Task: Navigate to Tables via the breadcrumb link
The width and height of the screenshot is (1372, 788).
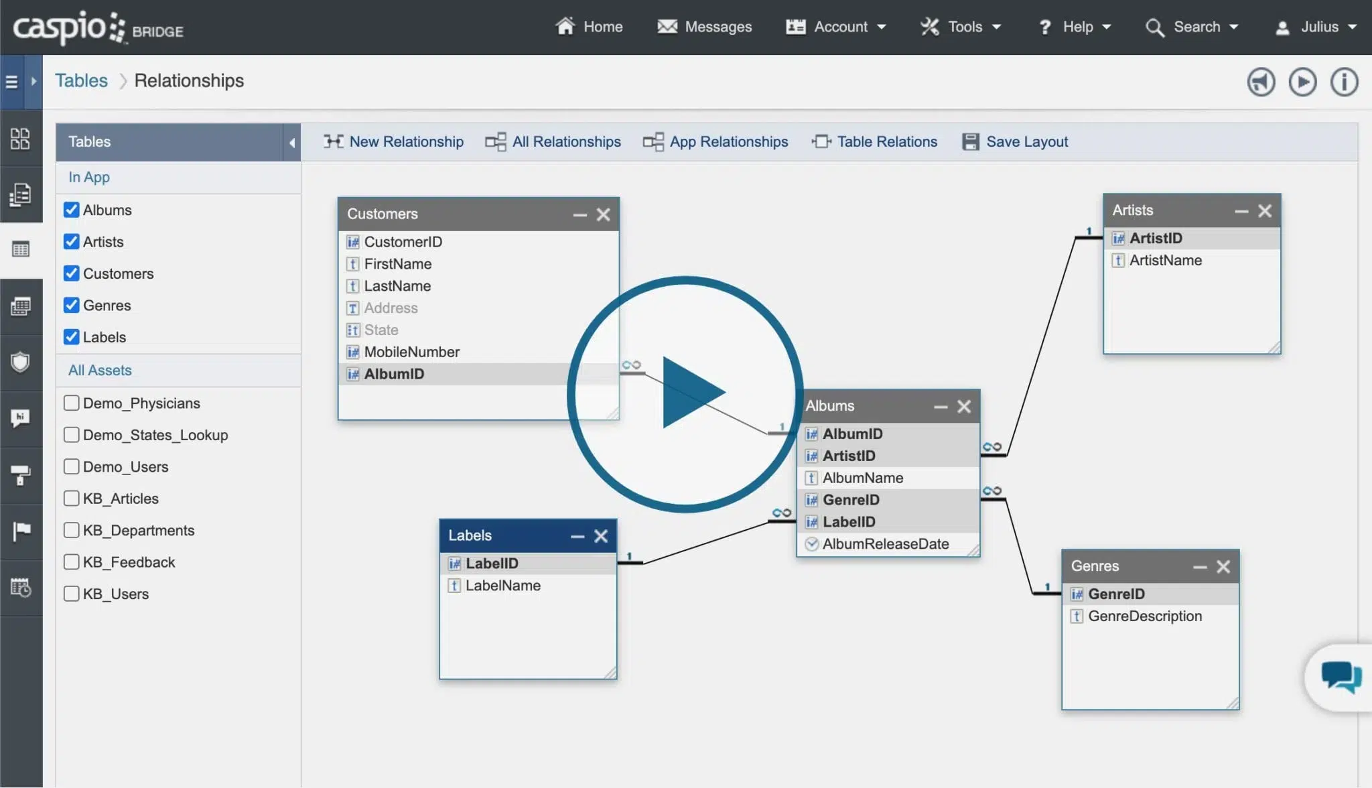Action: (81, 80)
